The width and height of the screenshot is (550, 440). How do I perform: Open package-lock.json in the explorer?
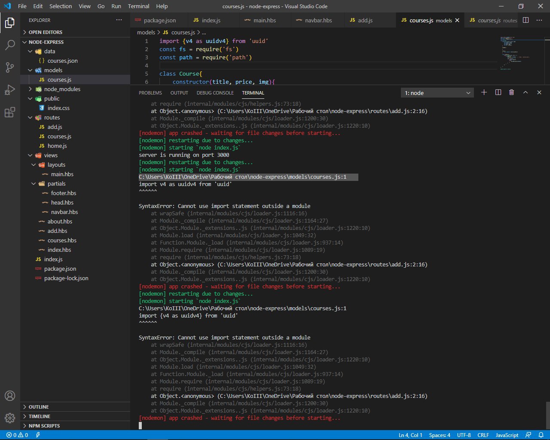[x=75, y=278]
